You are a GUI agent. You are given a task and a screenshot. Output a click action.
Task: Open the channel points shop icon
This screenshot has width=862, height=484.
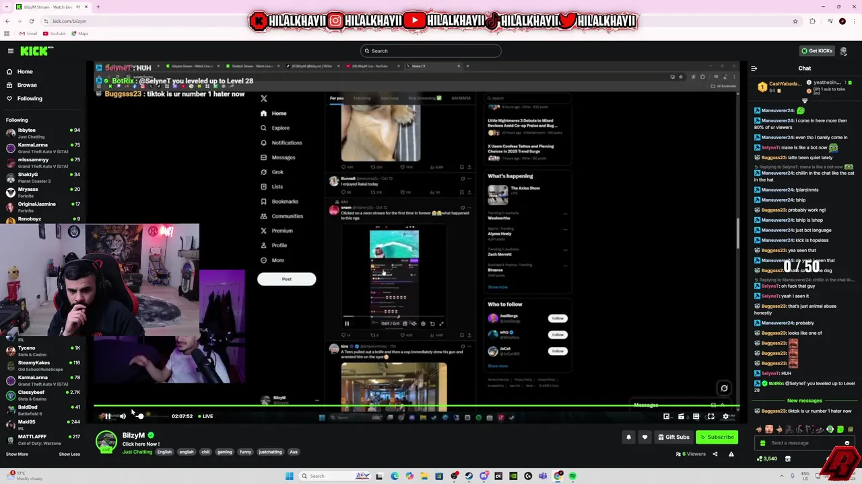point(788,459)
